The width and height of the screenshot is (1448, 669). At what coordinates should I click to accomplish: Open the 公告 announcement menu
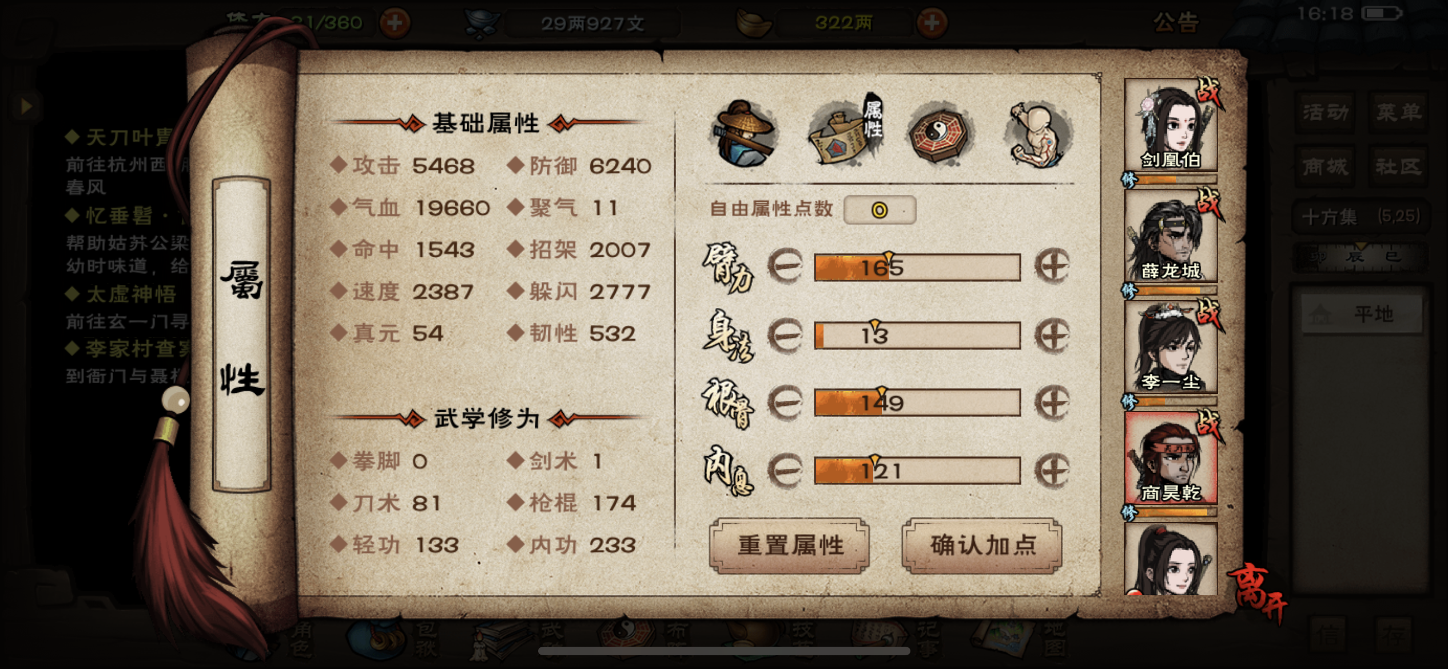click(1175, 23)
